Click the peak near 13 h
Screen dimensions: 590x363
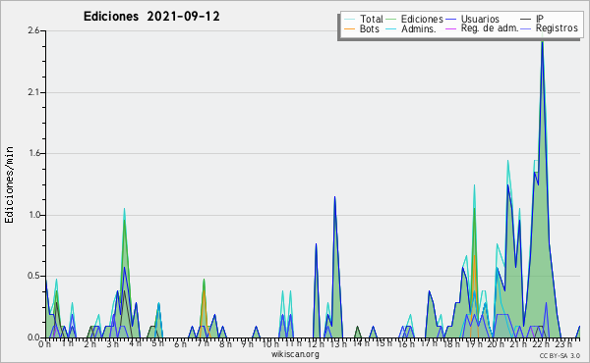click(334, 197)
